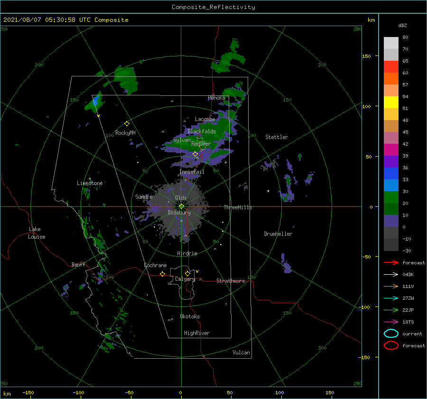Viewport: 427px width, 399px height.
Task: Click the 33 dBZ blue color swatch
Action: click(391, 185)
